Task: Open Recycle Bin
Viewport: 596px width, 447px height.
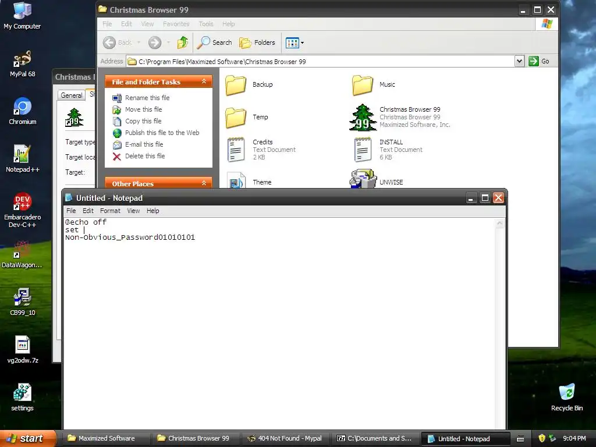Action: 567,398
